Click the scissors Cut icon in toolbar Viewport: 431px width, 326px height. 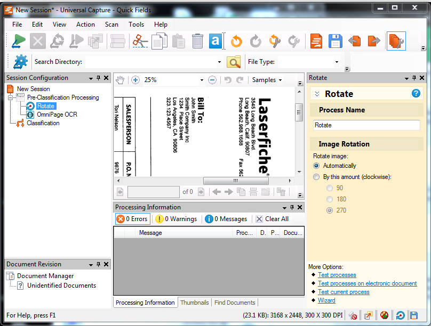[140, 41]
